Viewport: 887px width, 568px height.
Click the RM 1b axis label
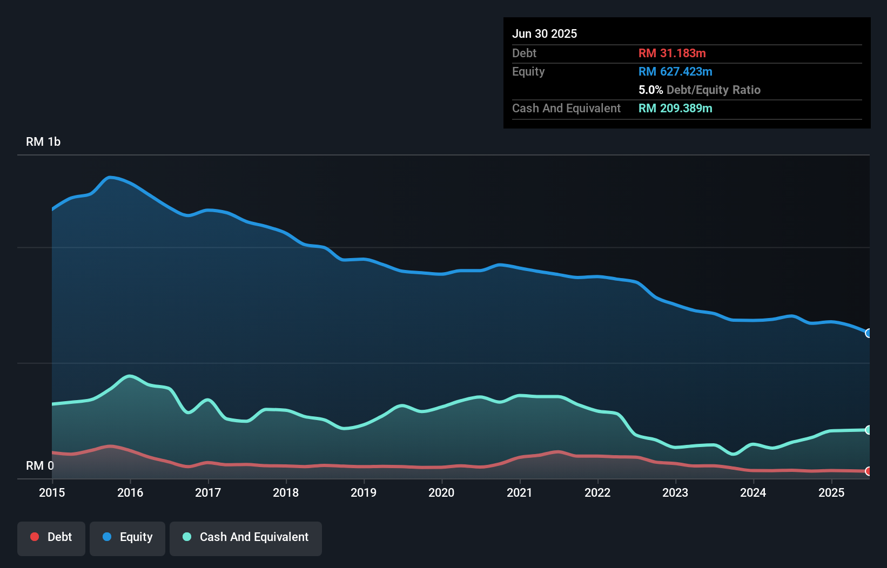click(43, 141)
